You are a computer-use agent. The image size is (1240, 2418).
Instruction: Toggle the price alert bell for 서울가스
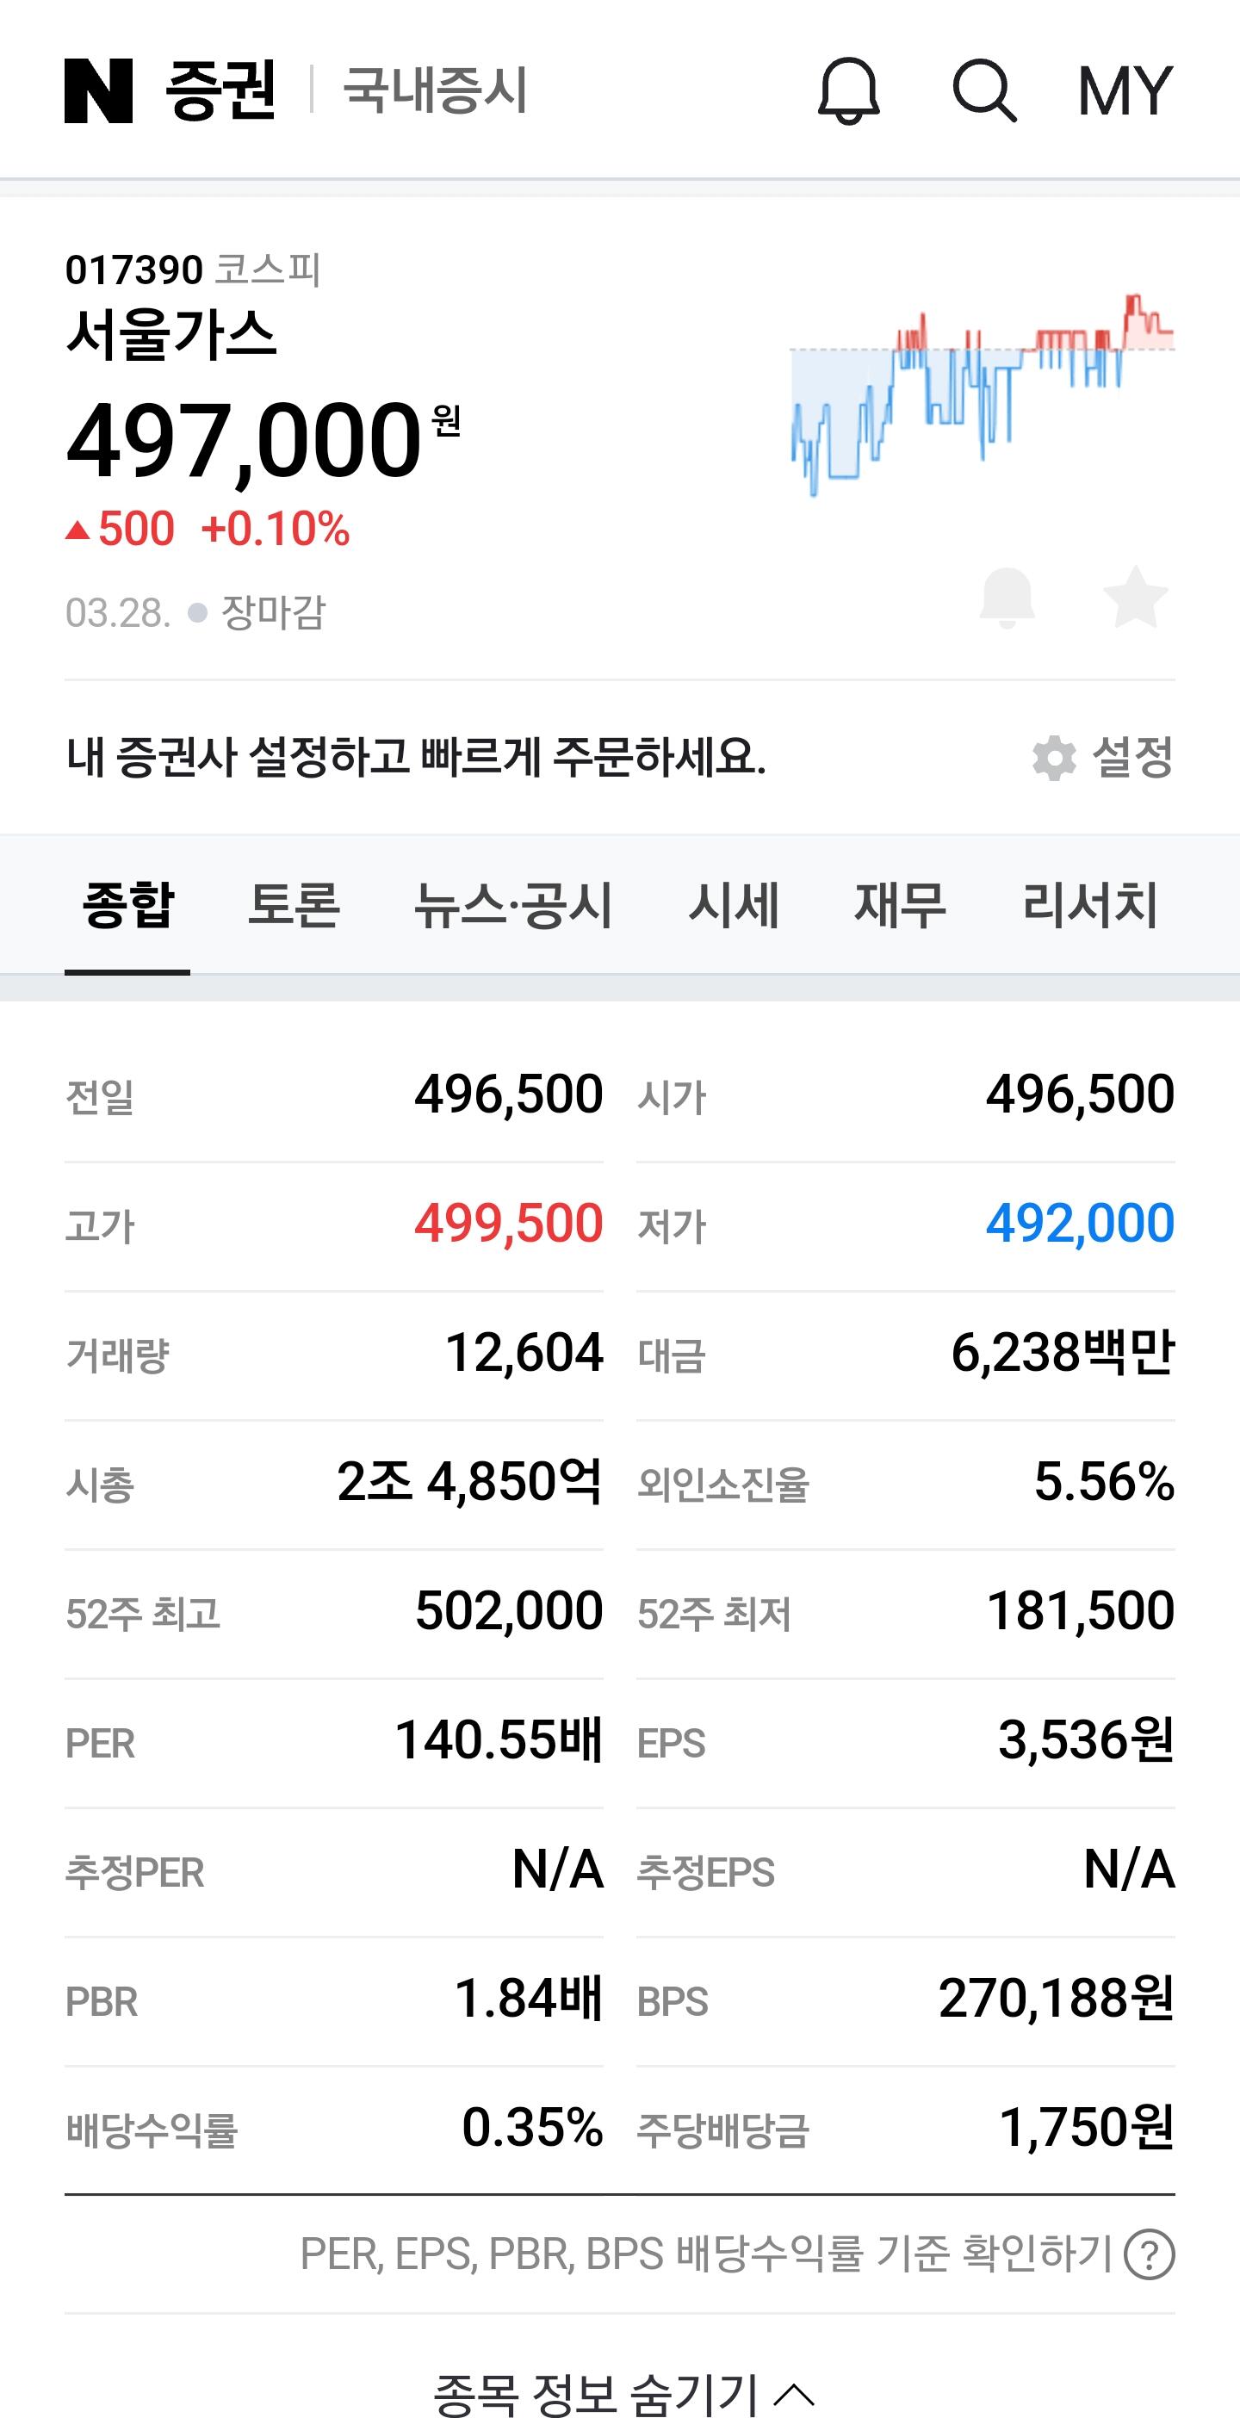tap(1007, 598)
